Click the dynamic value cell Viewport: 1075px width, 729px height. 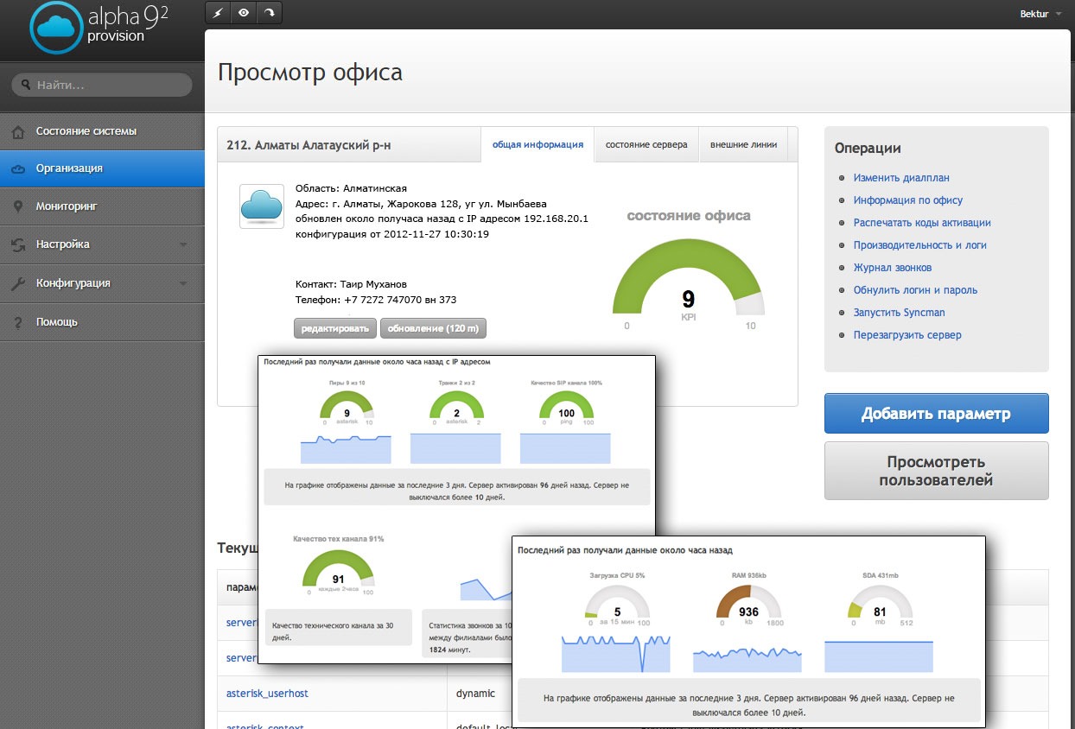point(475,694)
